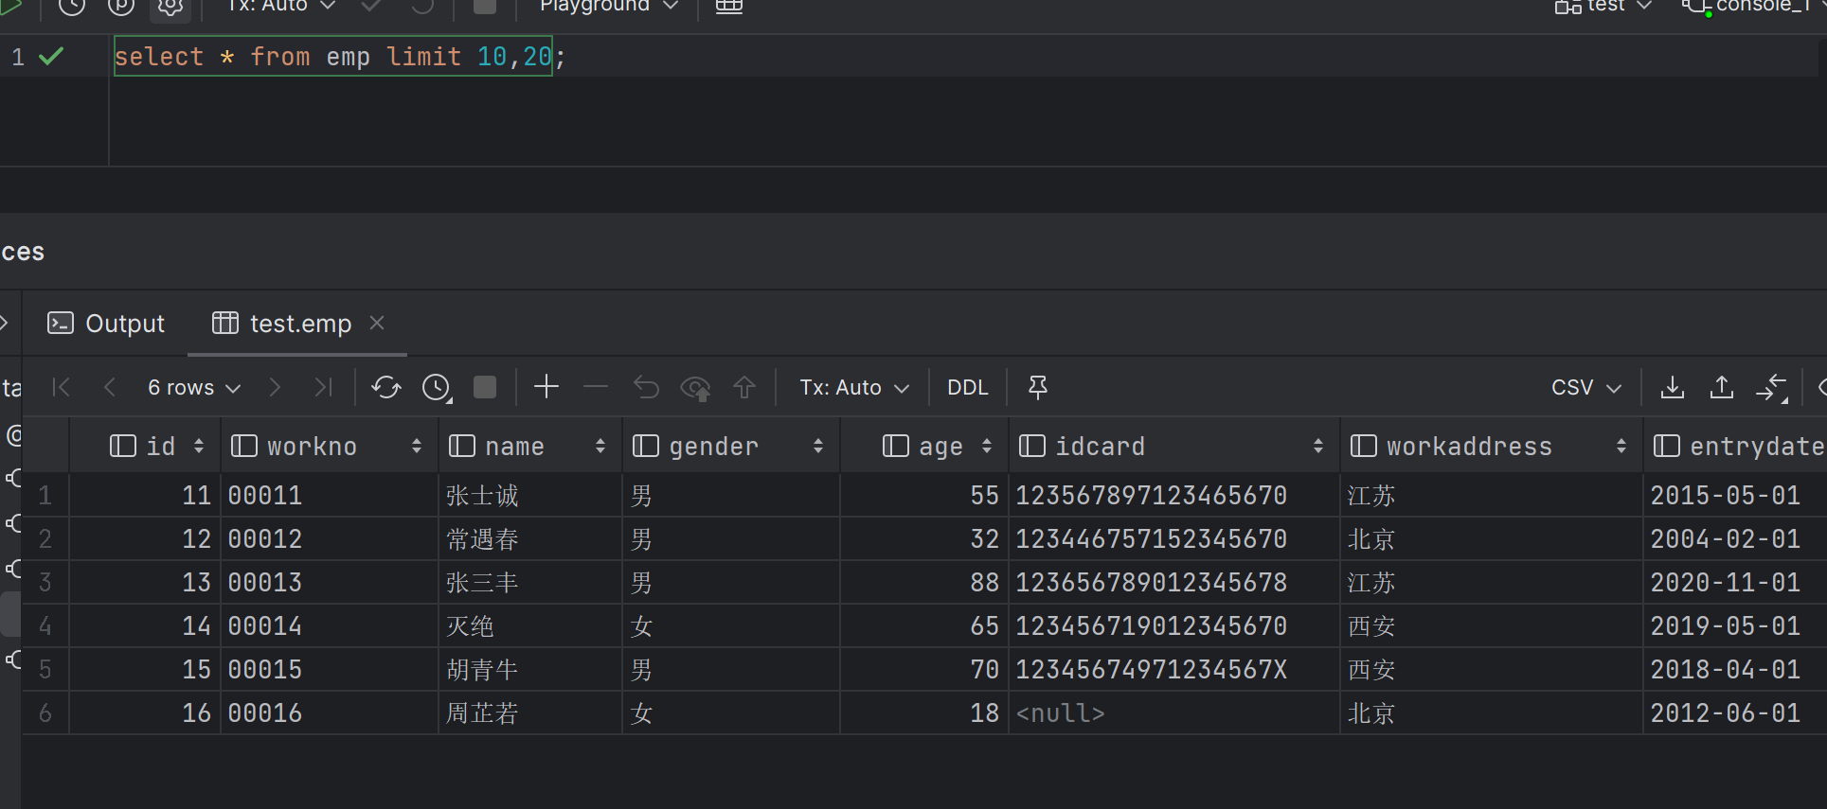Click the workno cell 00013

pos(330,582)
